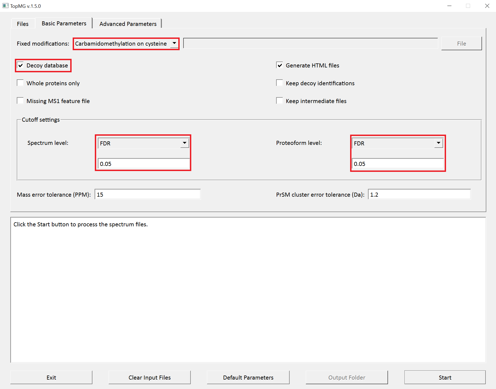Open the Advanced Parameters tab
The image size is (496, 389).
pyautogui.click(x=128, y=24)
